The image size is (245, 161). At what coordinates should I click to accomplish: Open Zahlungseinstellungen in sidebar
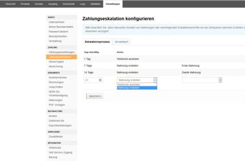[62, 52]
